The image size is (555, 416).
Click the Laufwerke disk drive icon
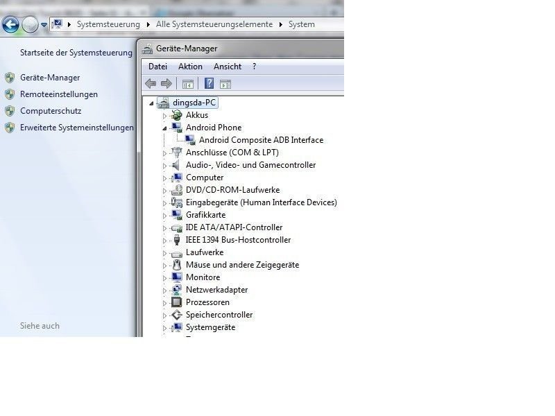click(176, 253)
